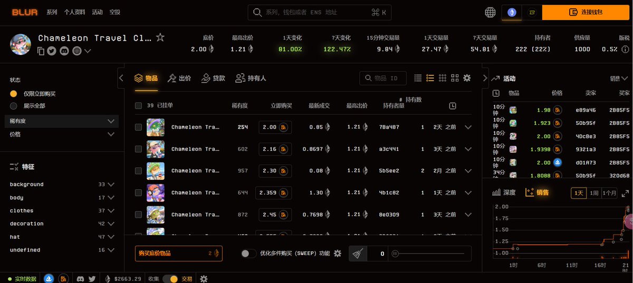
Task: Copy the collection address with copy icon
Action: point(41,51)
